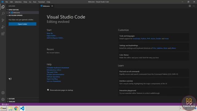Install Atom keybindings link
This screenshot has height=111, width=197.
coord(165,48)
